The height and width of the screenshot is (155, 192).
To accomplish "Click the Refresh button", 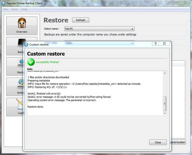I will (x=81, y=20).
